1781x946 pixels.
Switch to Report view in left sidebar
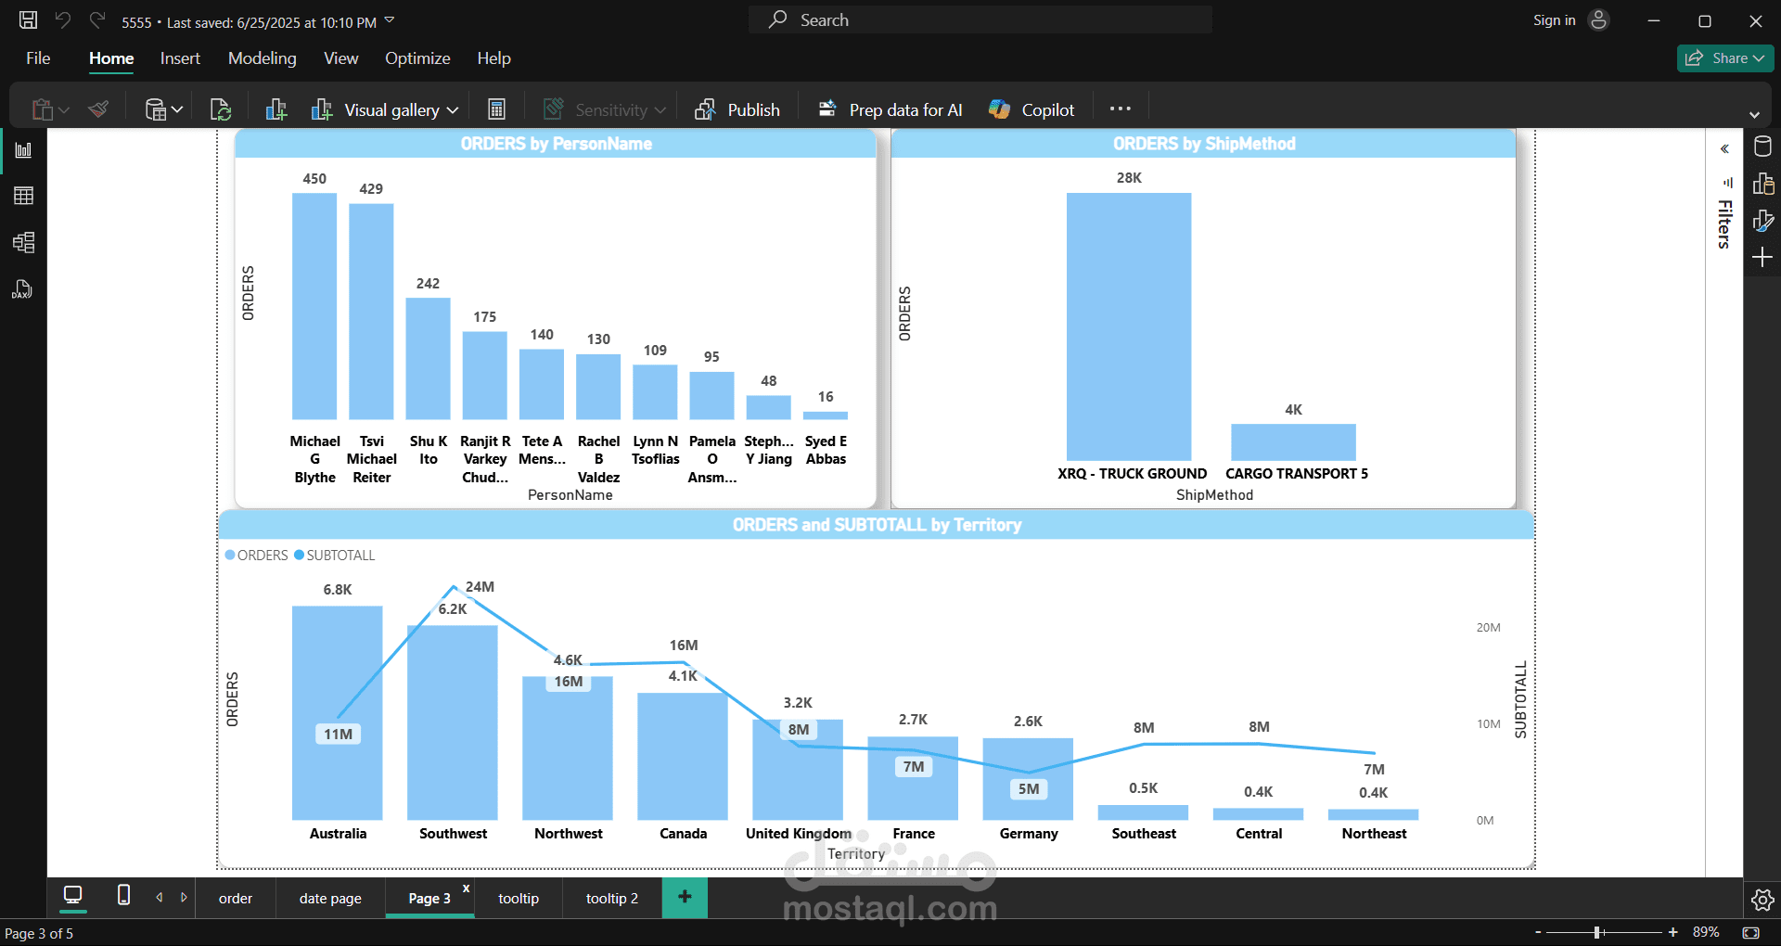23,149
